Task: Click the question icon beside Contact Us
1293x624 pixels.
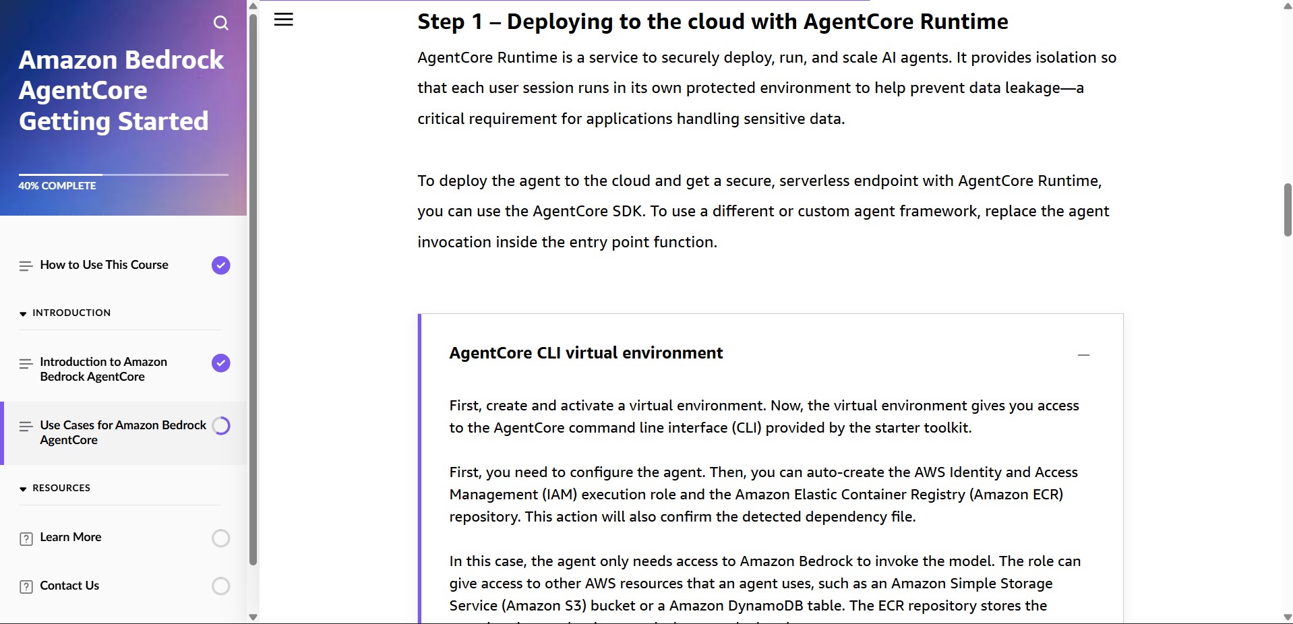Action: pyautogui.click(x=26, y=586)
